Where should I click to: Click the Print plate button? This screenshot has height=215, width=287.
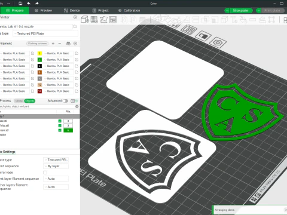click(272, 11)
